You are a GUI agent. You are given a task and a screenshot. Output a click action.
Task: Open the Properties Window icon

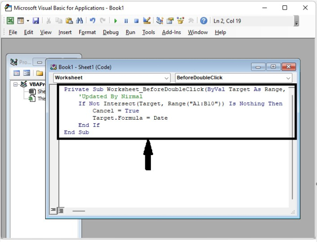(170, 21)
